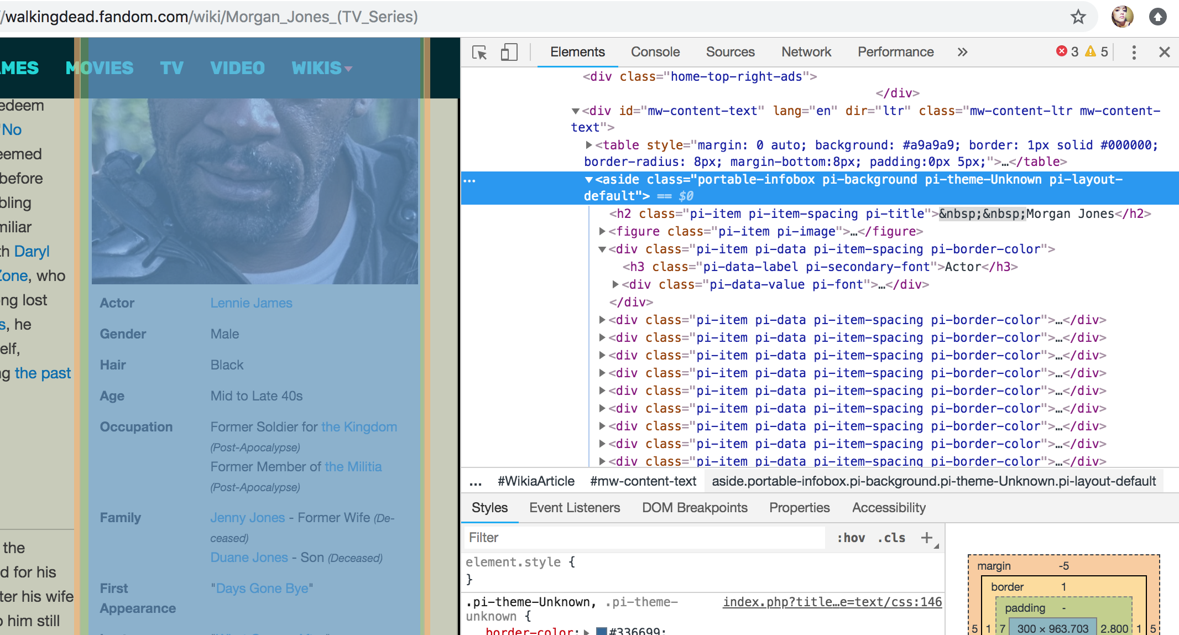Open the Militia link in Occupation
The height and width of the screenshot is (635, 1179).
click(x=353, y=467)
